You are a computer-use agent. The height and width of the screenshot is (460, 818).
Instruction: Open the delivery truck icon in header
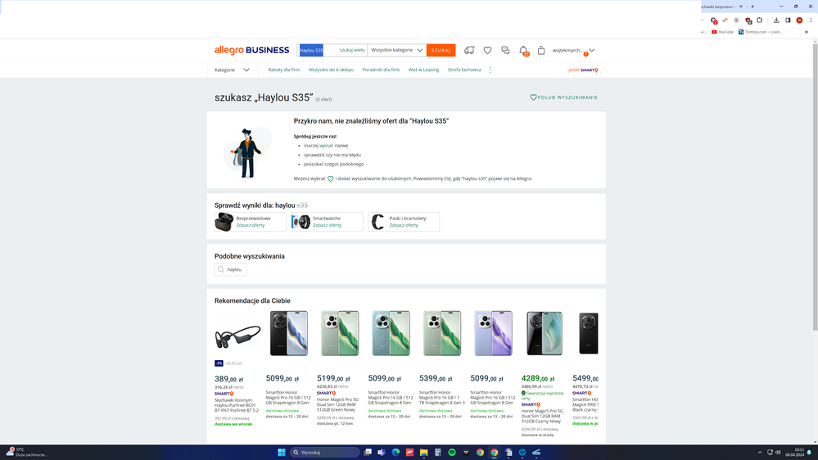tap(469, 50)
